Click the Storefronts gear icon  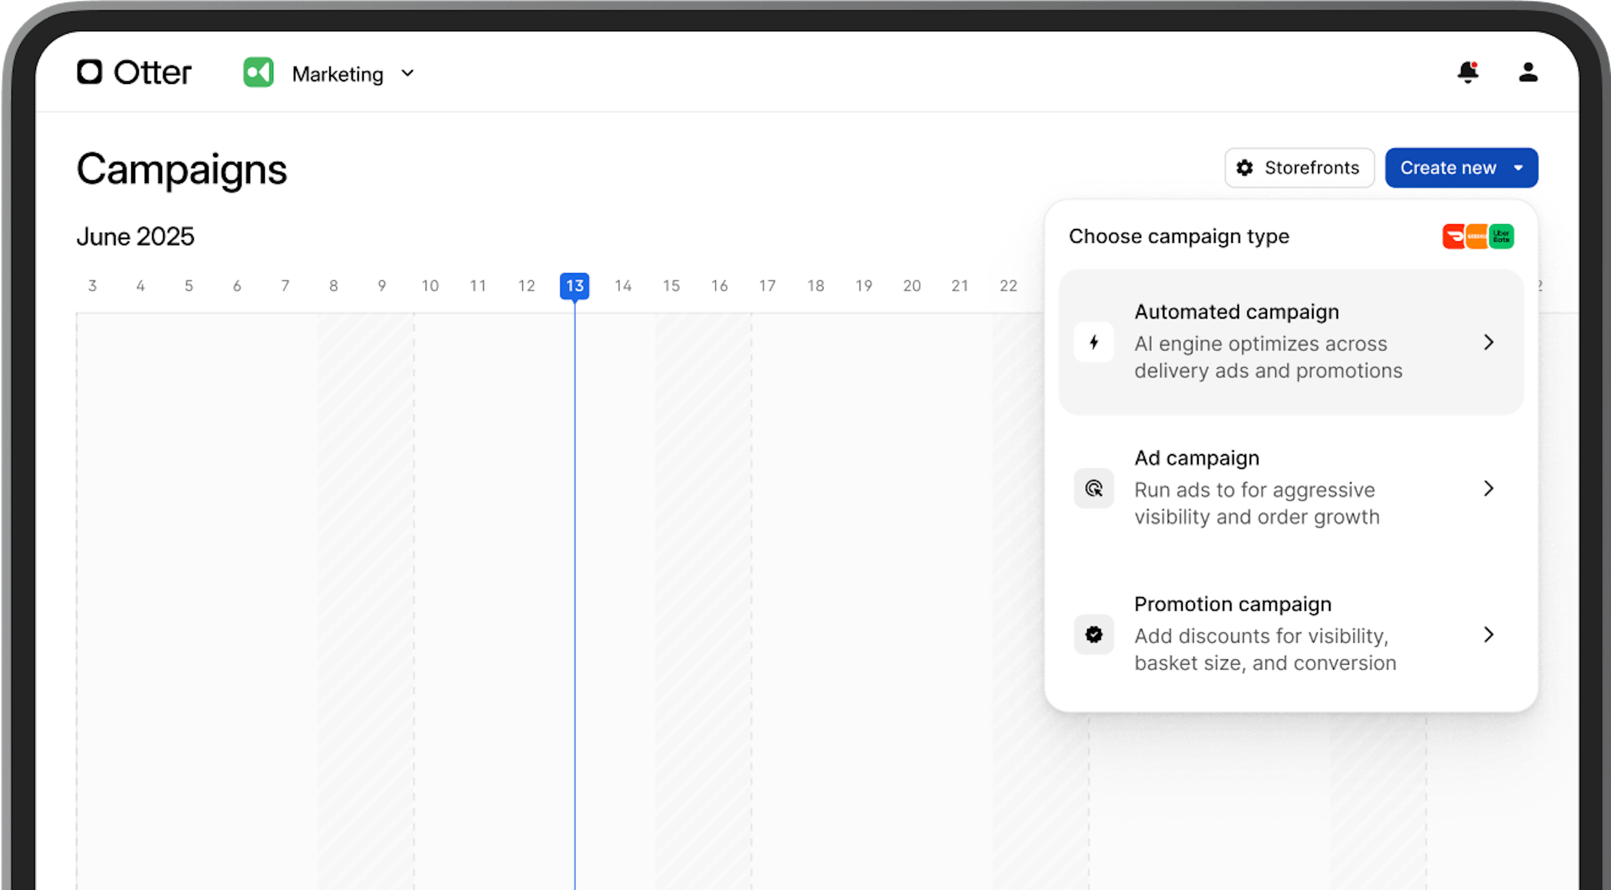(1244, 167)
